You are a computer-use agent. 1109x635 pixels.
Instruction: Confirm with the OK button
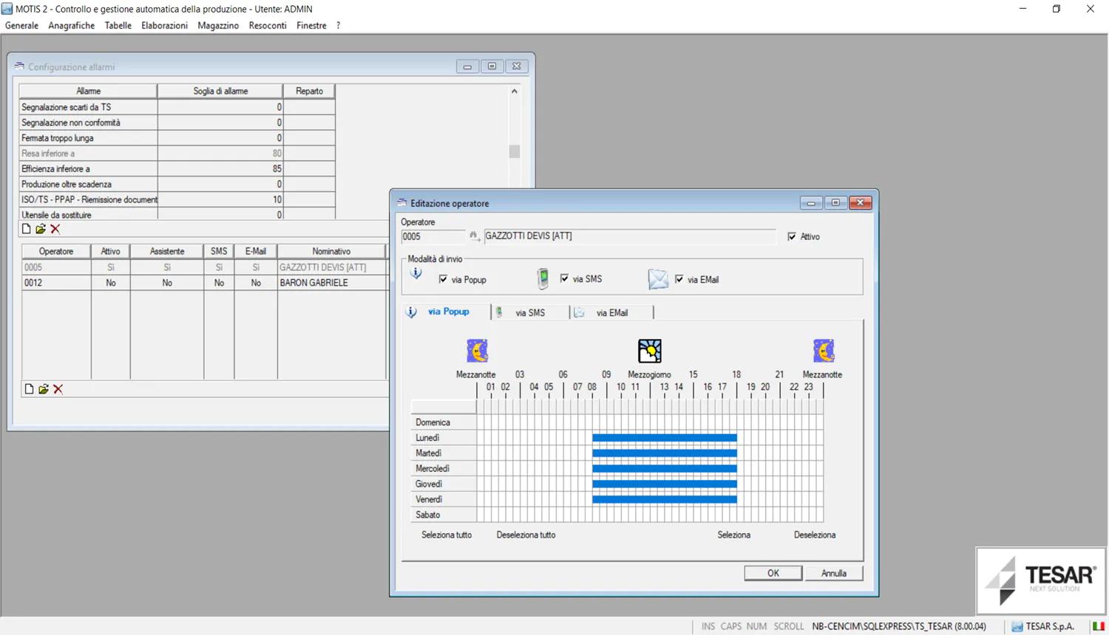(x=772, y=572)
